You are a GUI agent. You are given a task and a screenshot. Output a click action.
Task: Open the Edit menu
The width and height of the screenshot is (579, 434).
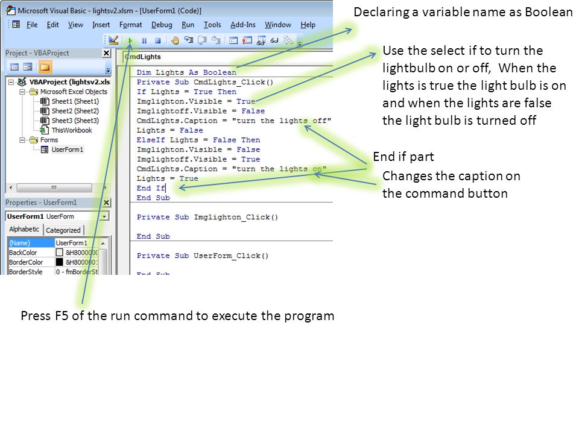52,25
